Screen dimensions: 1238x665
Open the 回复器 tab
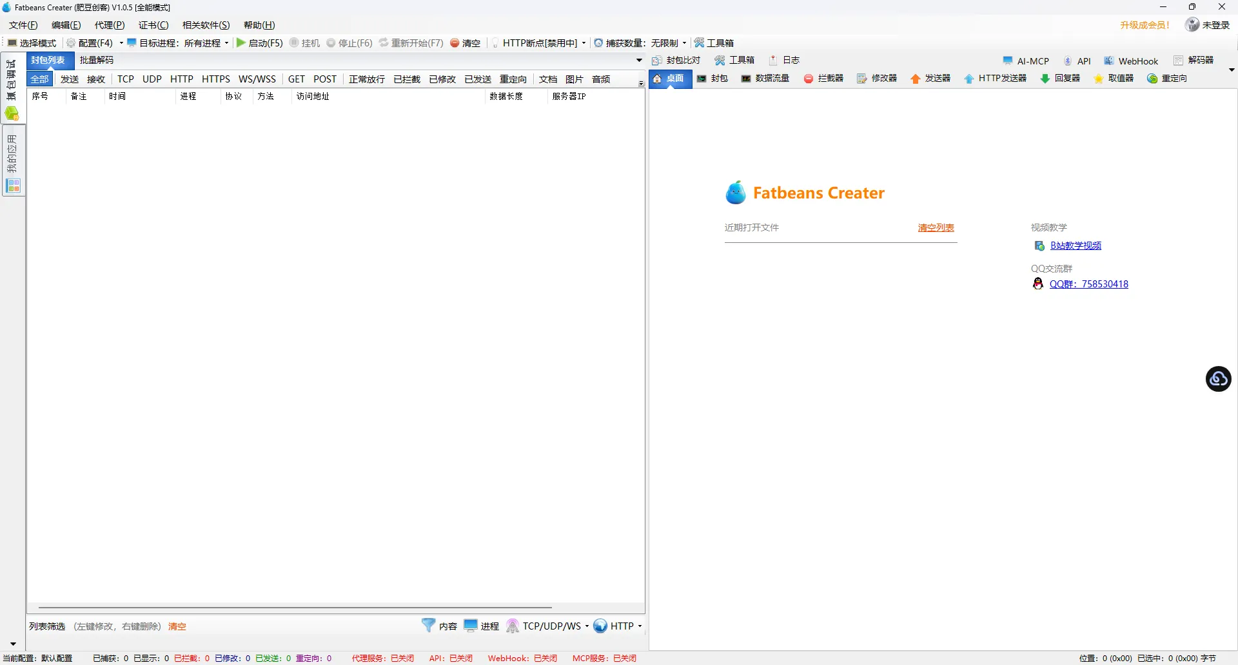[1060, 79]
